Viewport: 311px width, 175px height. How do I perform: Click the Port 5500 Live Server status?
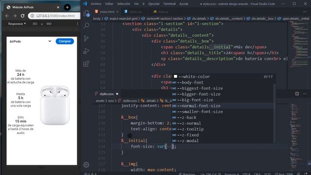(x=284, y=174)
